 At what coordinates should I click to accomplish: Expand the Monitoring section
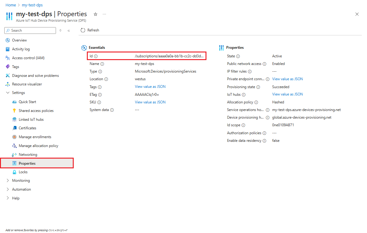(20, 180)
